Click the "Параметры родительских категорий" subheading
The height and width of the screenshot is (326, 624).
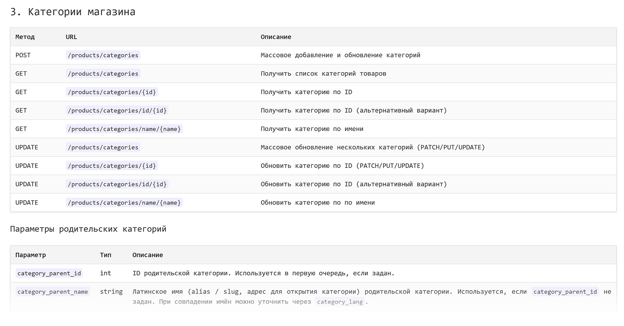(x=88, y=229)
